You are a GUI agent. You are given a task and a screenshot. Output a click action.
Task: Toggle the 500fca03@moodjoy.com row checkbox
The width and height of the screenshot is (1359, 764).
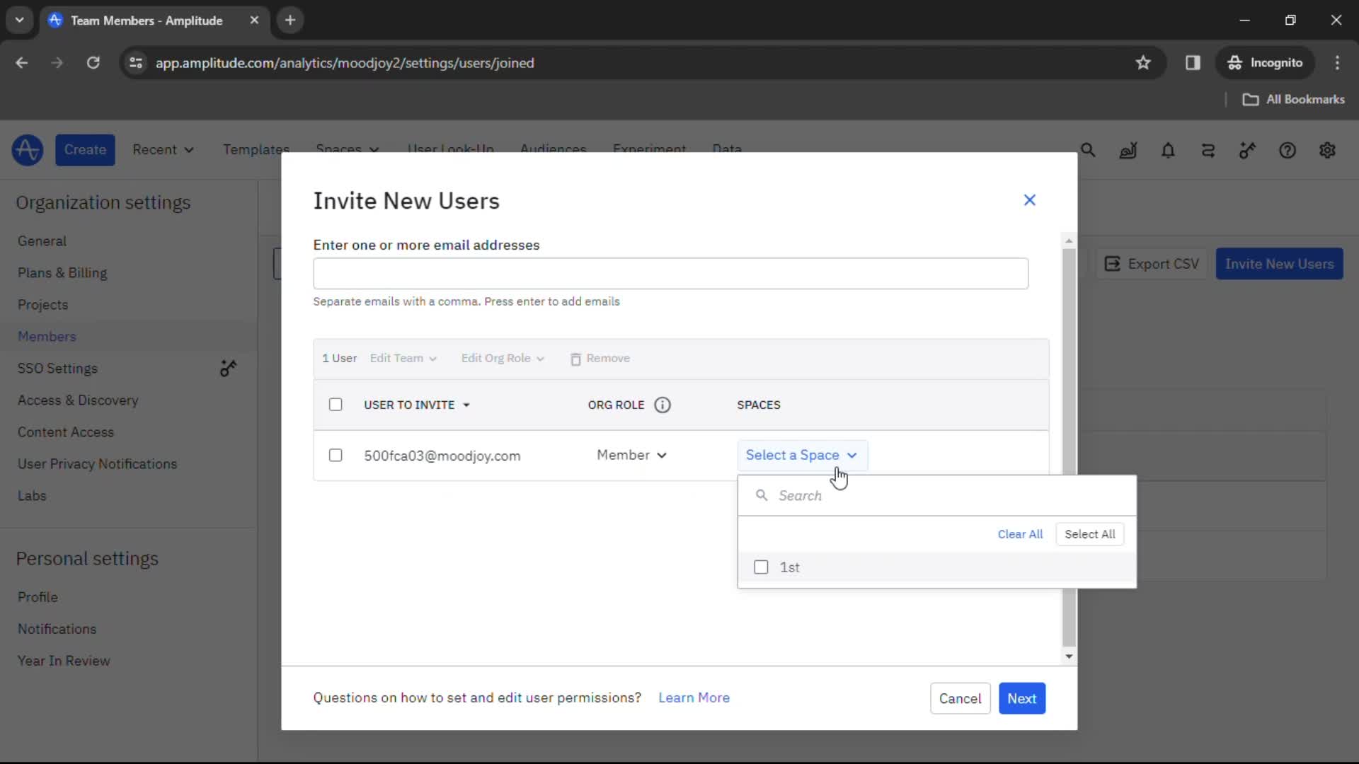335,456
